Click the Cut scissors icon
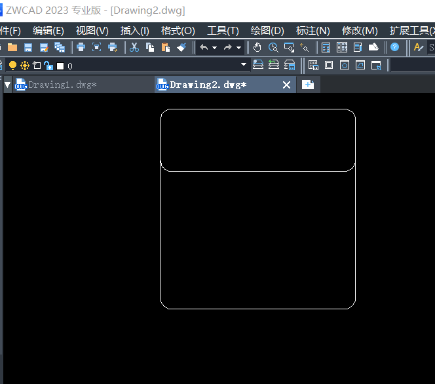 pos(134,47)
